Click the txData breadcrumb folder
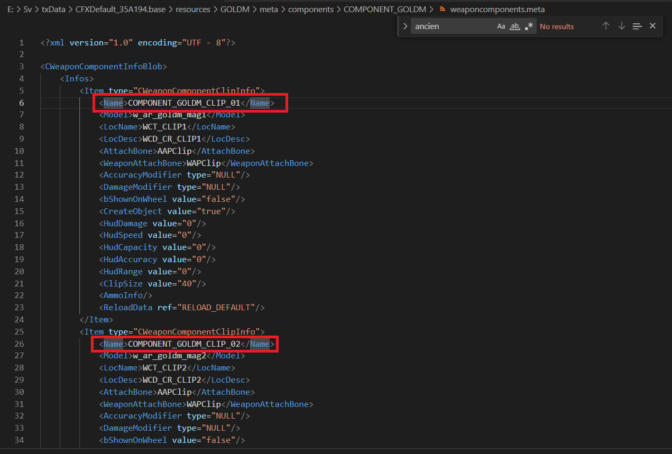This screenshot has width=672, height=454. 53,10
